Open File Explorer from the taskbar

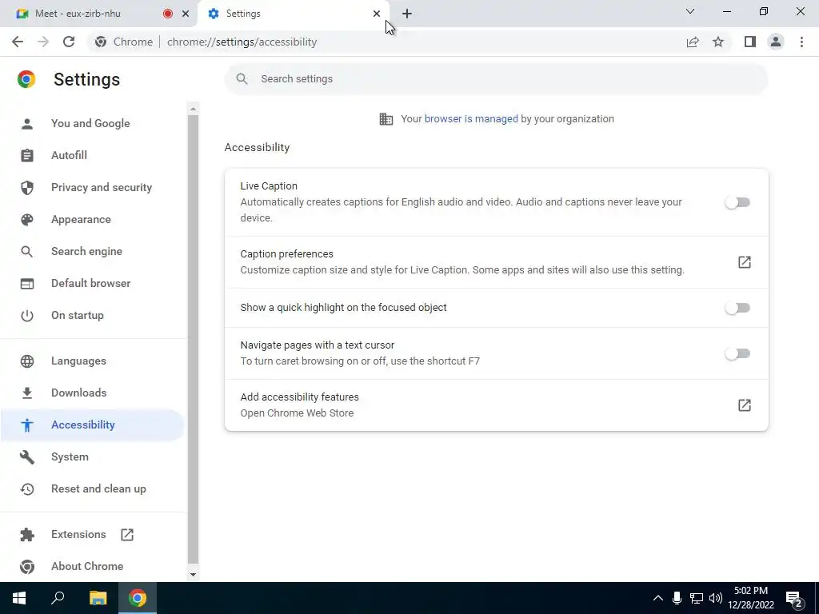98,598
